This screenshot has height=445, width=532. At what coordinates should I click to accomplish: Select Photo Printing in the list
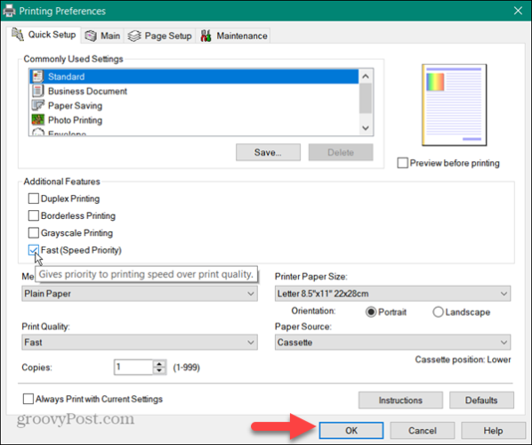click(195, 120)
